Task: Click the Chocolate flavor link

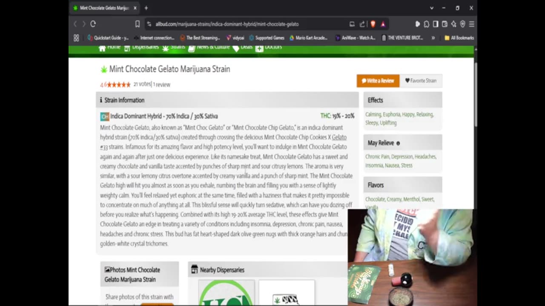Action: [375, 199]
